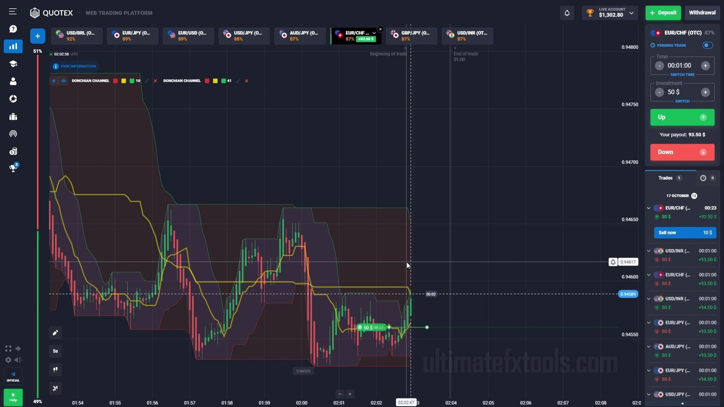Viewport: 724px width, 407px height.
Task: Open the education graduation cap icon
Action: [13, 64]
